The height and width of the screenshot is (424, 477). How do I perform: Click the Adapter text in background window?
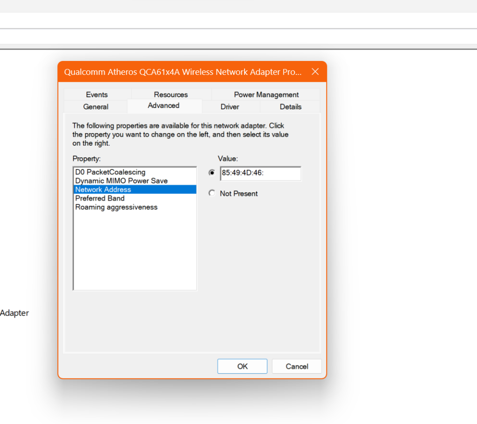14,313
